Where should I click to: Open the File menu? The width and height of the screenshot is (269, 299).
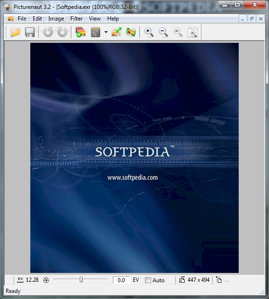[22, 19]
